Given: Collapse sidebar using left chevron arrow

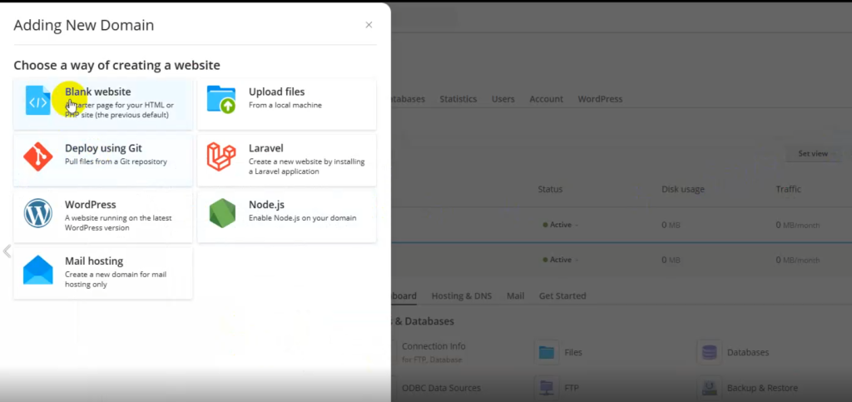Looking at the screenshot, I should click(7, 251).
